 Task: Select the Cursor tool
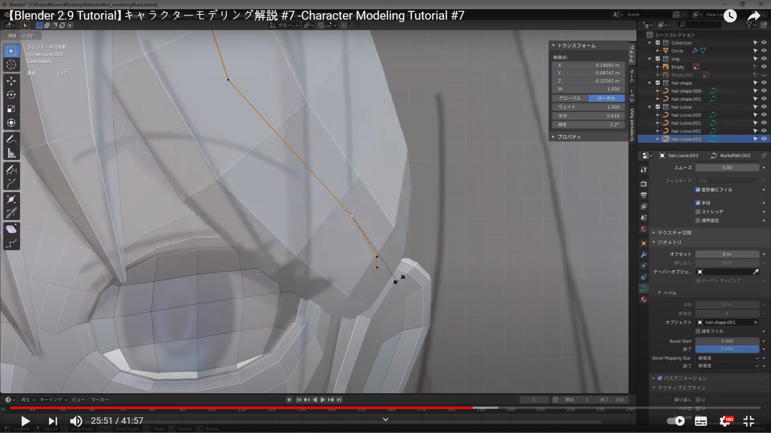tap(11, 65)
